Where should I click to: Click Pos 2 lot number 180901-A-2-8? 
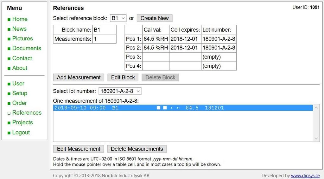coord(219,48)
